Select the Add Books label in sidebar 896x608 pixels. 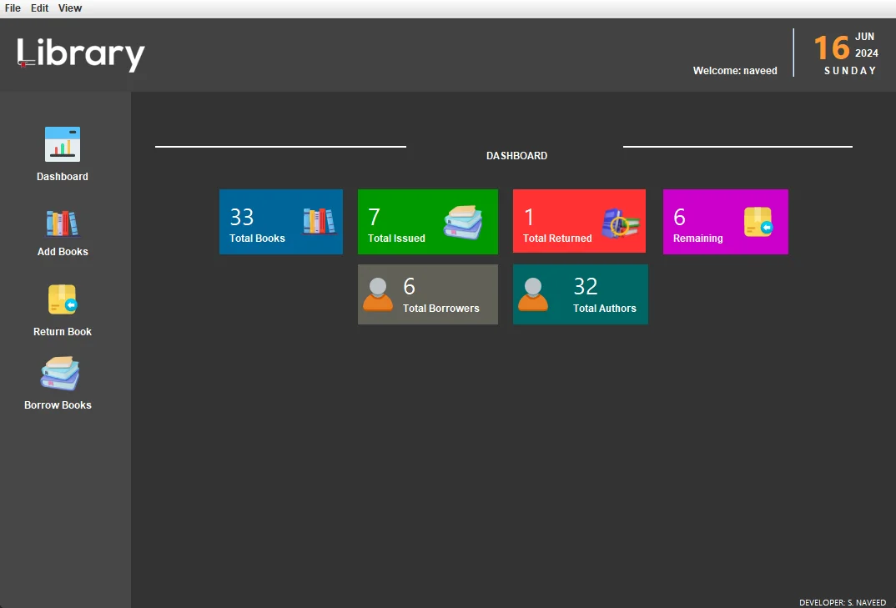tap(63, 251)
